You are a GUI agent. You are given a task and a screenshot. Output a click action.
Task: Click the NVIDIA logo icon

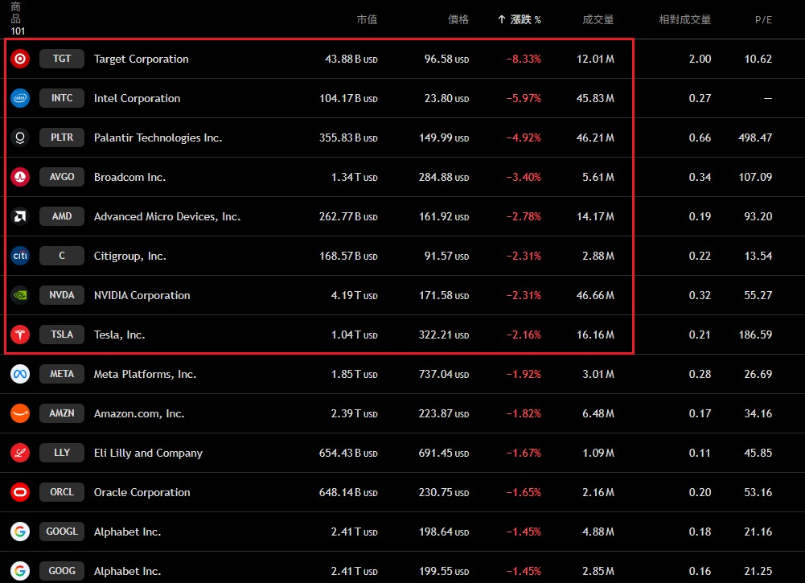20,295
